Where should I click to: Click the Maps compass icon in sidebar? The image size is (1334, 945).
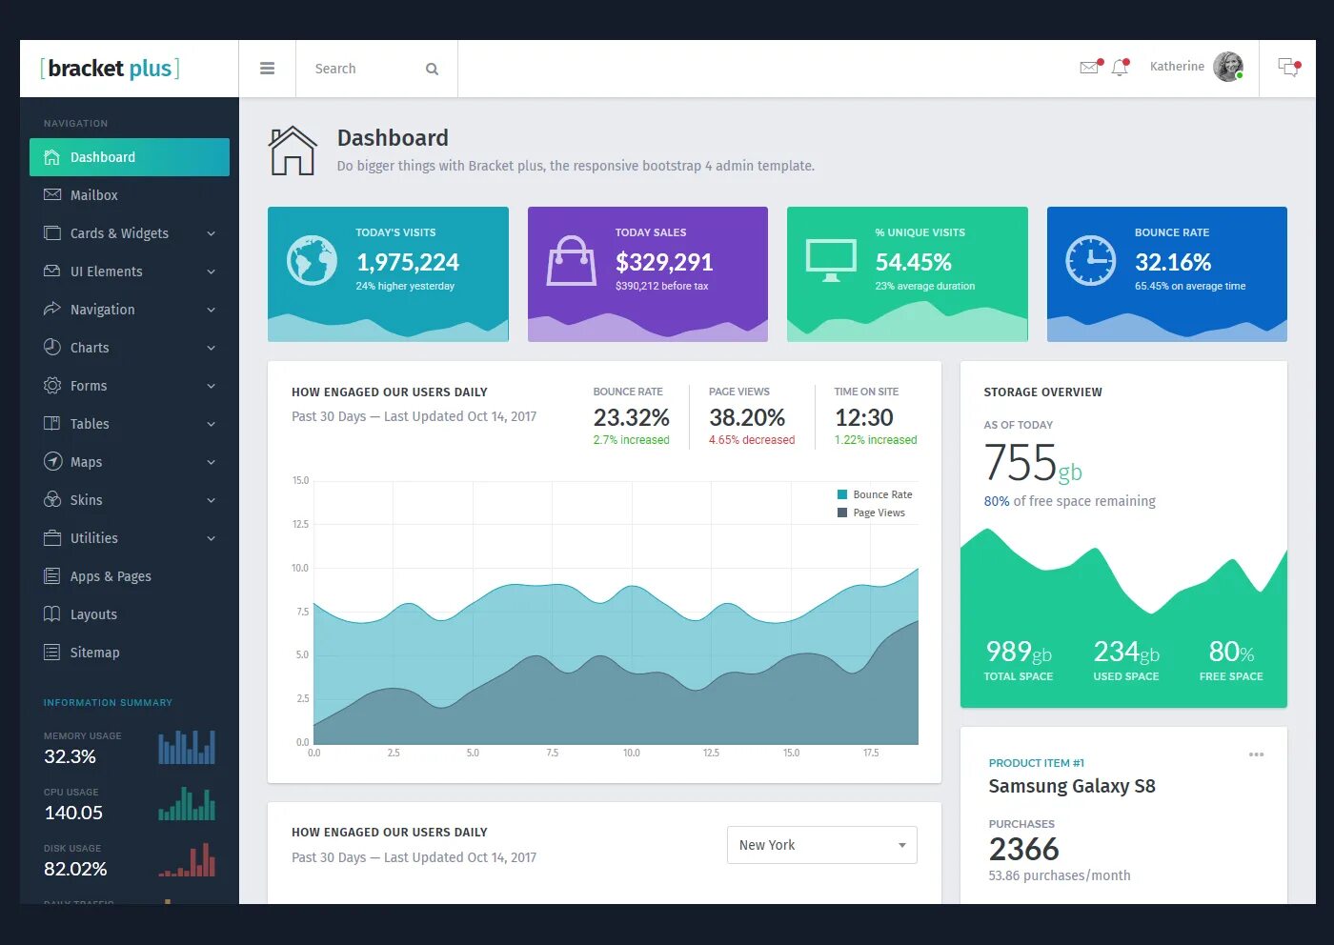(x=52, y=461)
